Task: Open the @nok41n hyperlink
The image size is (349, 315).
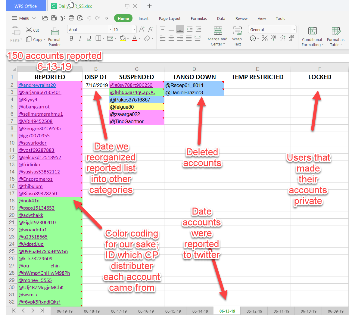Action: (29, 201)
